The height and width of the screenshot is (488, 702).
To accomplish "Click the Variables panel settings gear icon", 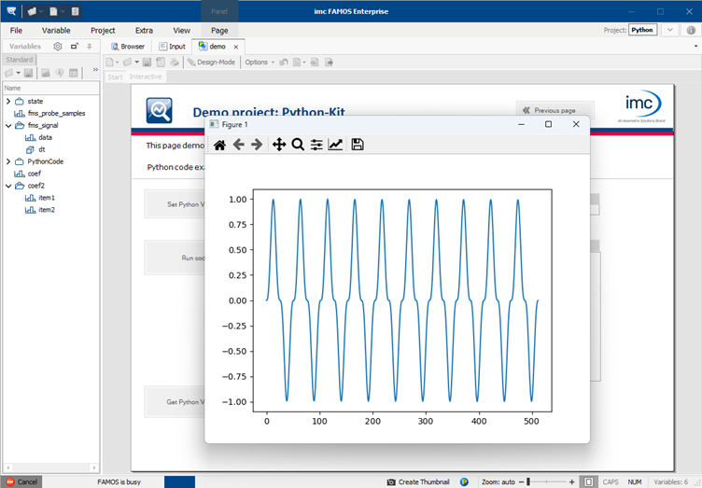I will coord(58,46).
